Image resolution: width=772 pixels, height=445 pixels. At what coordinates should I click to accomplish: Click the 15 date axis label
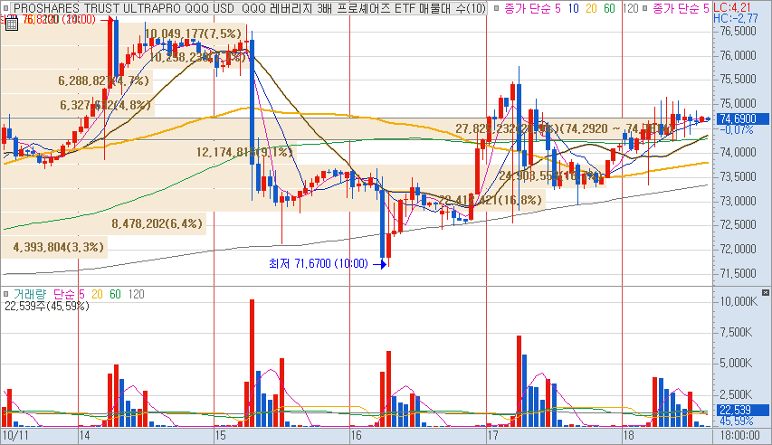click(x=220, y=435)
